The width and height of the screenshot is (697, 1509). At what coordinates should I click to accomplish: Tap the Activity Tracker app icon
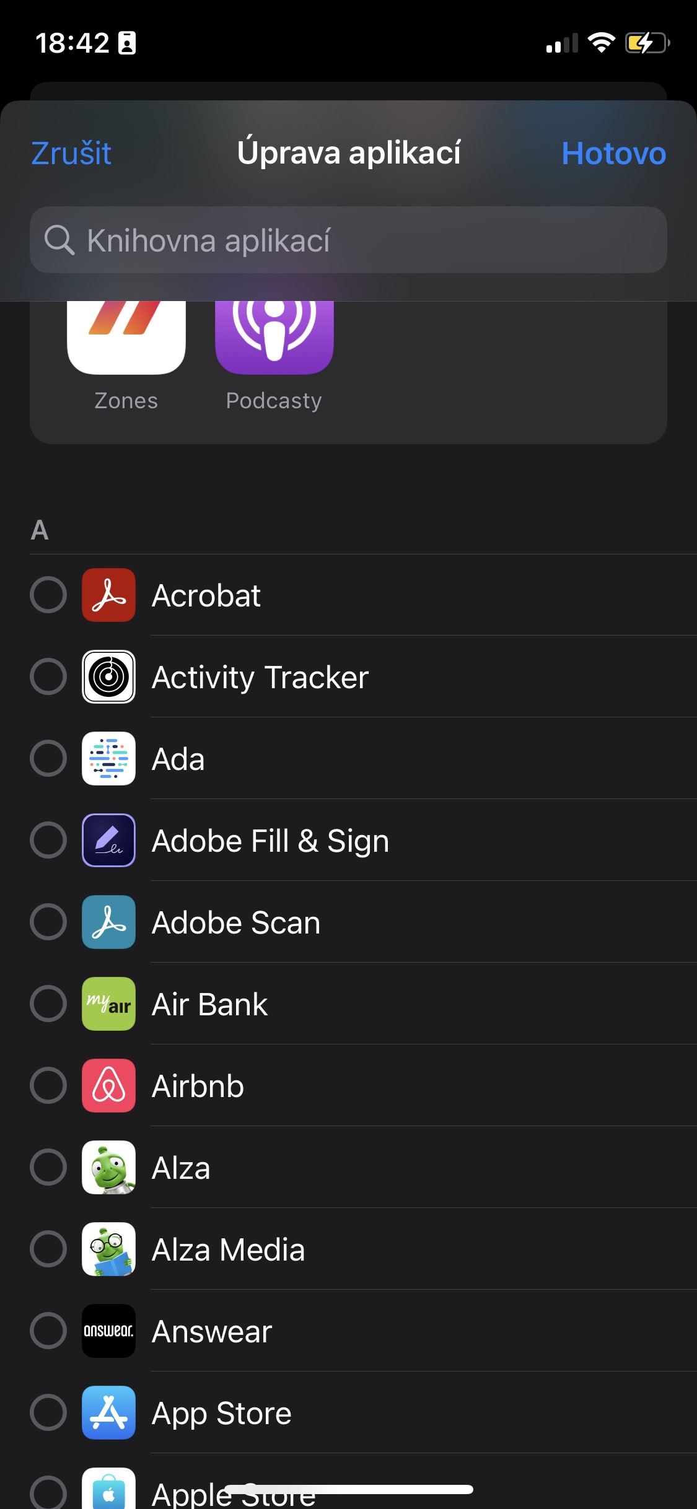click(x=108, y=677)
